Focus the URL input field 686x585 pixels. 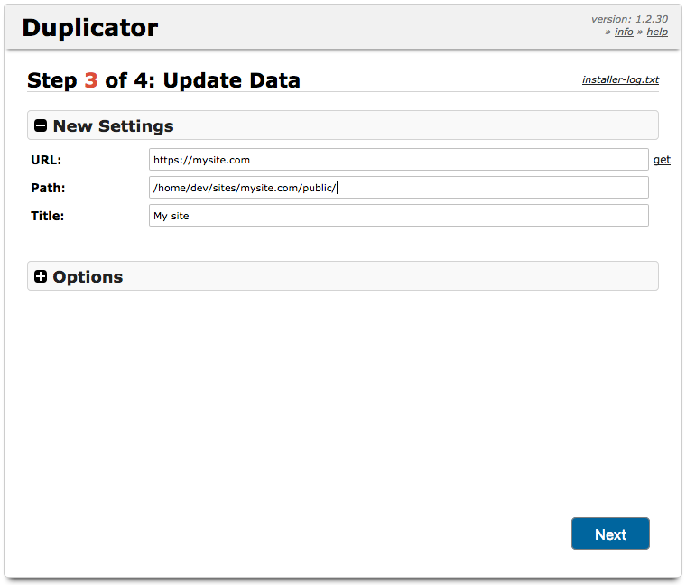(x=399, y=160)
